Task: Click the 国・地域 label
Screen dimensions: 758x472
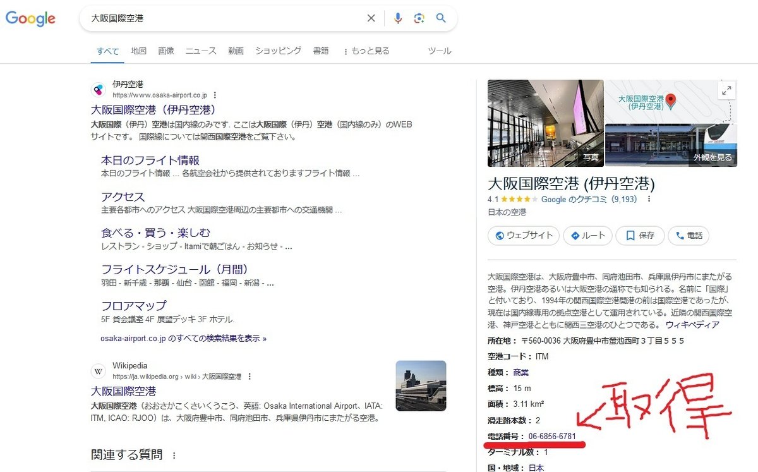Action: coord(506,468)
